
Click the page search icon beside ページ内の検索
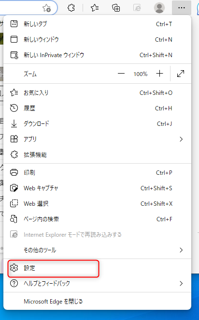pos(14,219)
